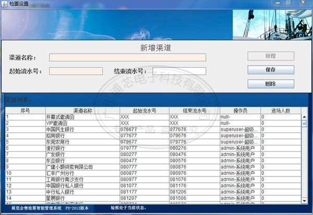Image resolution: width=313 pixels, height=215 pixels.
Task: Click the 起始流水号 column header
Action: 145,110
